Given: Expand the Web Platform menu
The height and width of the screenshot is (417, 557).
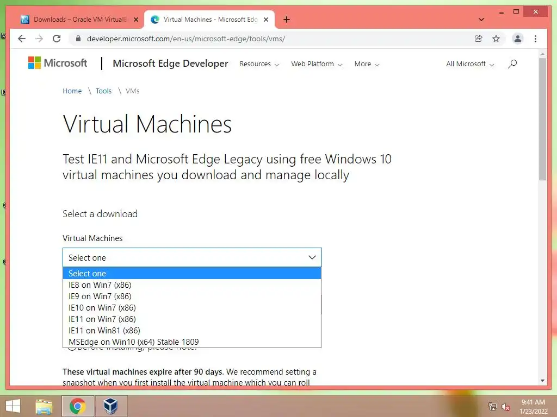Looking at the screenshot, I should click(317, 64).
